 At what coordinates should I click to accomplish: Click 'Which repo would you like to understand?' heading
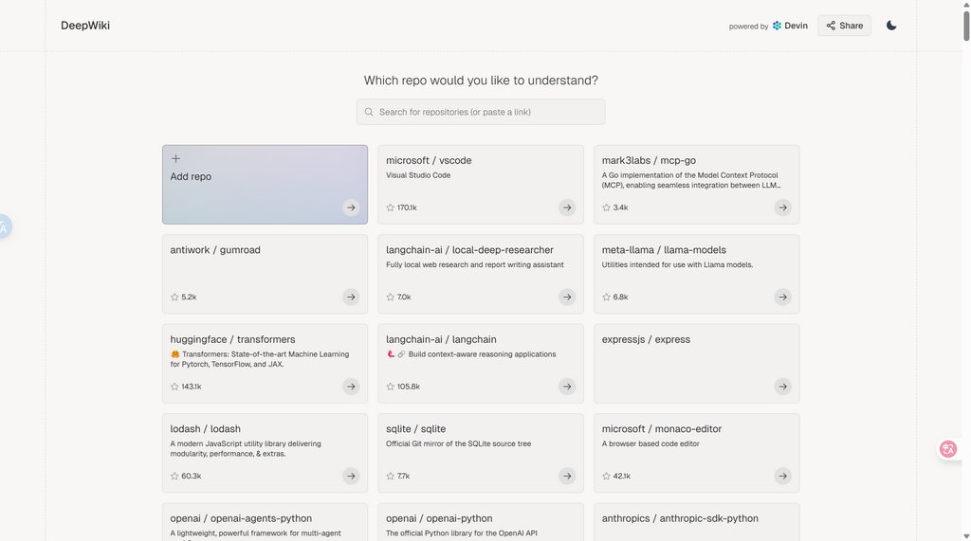(x=481, y=81)
